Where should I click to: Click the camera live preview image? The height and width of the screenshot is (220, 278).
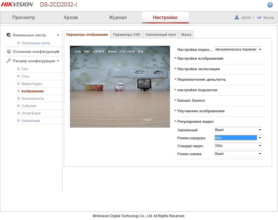120,87
